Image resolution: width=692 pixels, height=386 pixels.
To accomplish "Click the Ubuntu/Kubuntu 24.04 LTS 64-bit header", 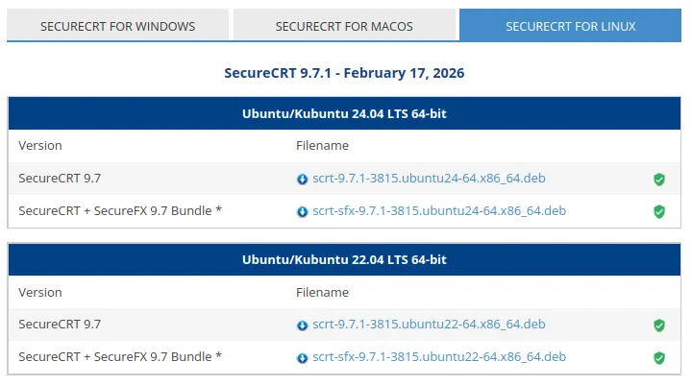I will [x=344, y=113].
